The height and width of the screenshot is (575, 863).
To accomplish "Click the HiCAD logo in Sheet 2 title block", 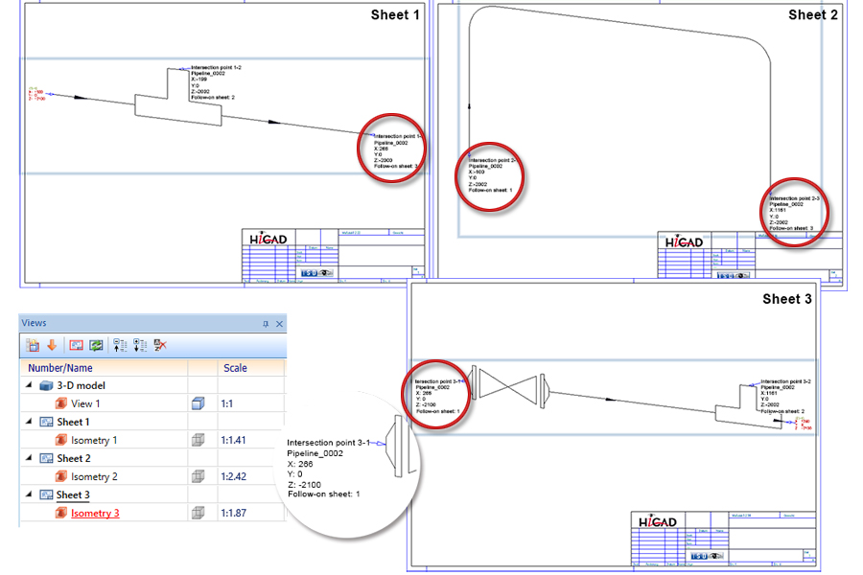I will click(684, 242).
